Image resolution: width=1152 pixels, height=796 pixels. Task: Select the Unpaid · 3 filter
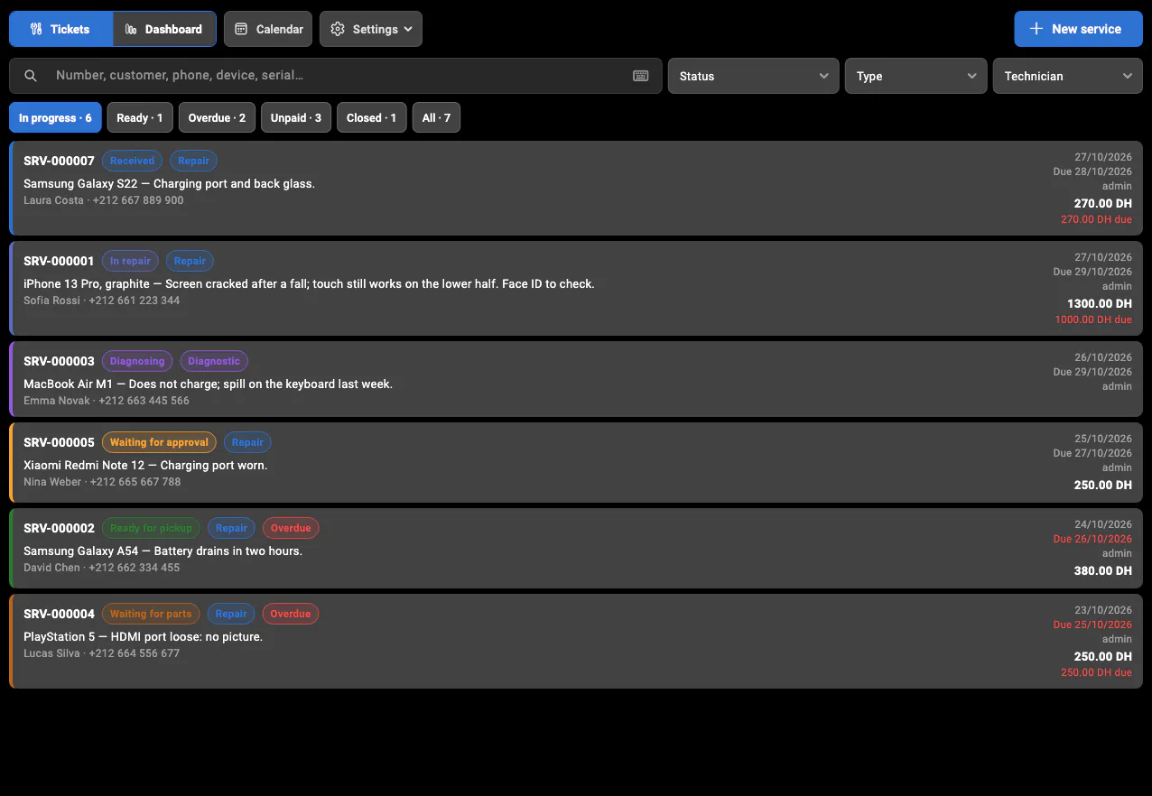296,117
